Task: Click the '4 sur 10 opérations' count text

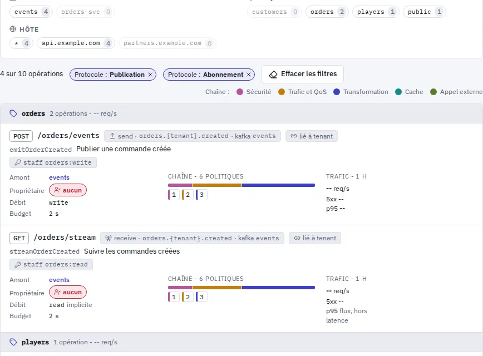Action: [x=31, y=74]
